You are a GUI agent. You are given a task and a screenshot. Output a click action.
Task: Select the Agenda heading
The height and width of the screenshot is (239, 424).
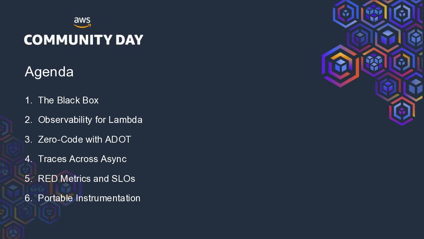(x=49, y=72)
